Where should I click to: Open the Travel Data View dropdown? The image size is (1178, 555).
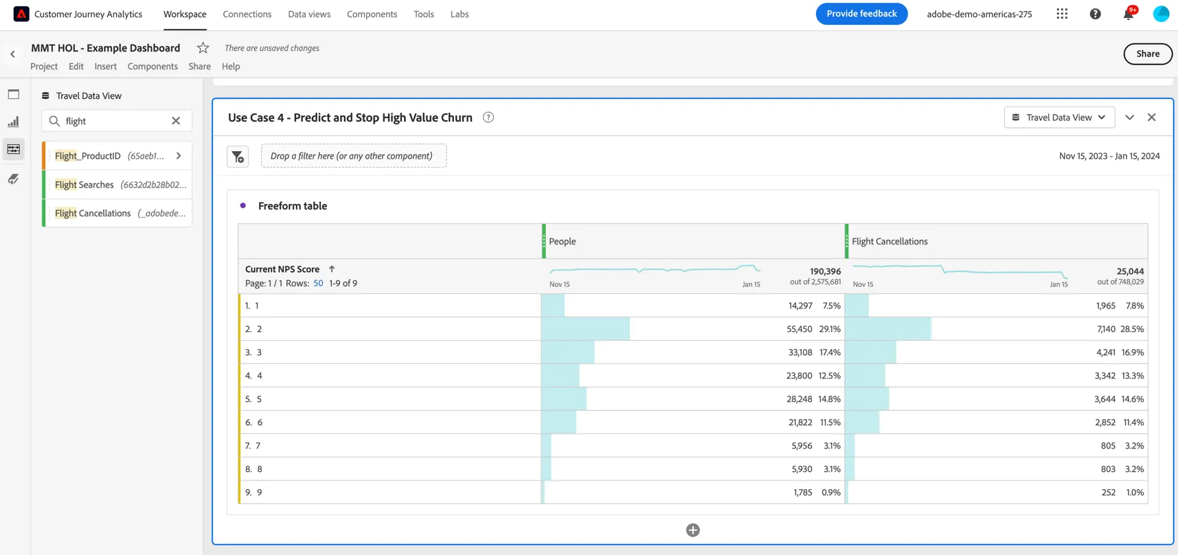(x=1059, y=117)
